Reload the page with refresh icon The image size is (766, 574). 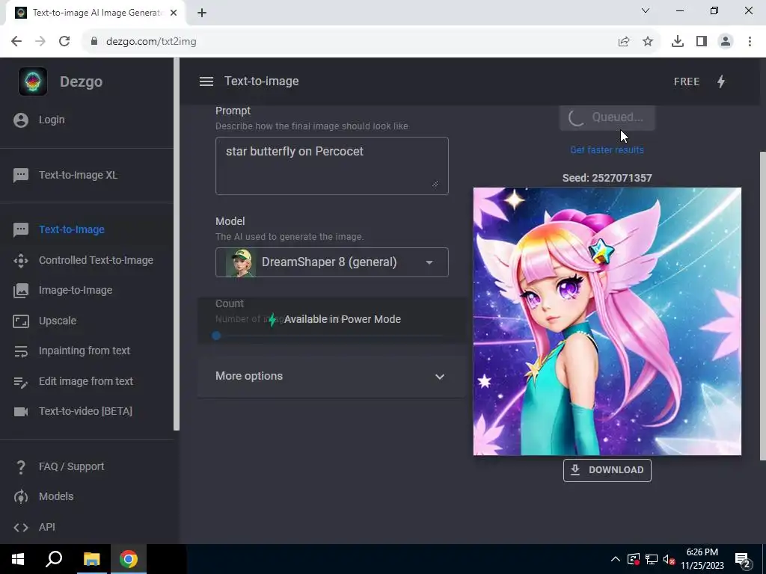pyautogui.click(x=64, y=42)
